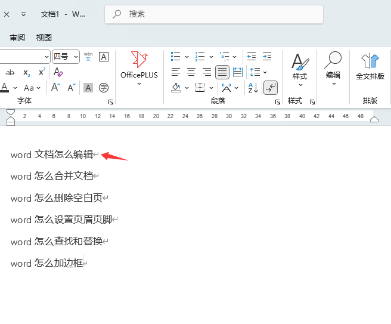
Task: Expand the font color dropdown arrow
Action: pyautogui.click(x=15, y=88)
